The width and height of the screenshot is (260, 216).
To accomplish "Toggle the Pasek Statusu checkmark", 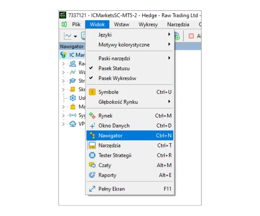I will pyautogui.click(x=91, y=68).
